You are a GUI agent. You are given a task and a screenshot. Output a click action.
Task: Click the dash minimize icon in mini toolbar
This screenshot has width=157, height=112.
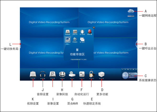point(122,69)
